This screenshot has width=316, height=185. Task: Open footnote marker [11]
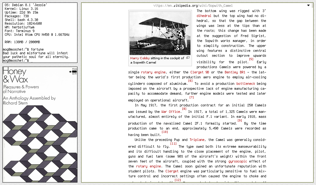click(173, 144)
